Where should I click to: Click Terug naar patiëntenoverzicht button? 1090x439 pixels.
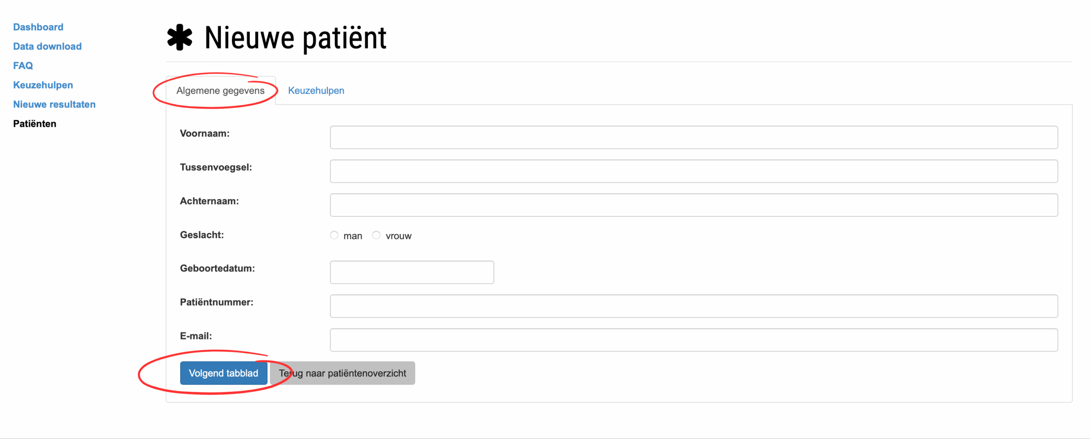click(342, 373)
